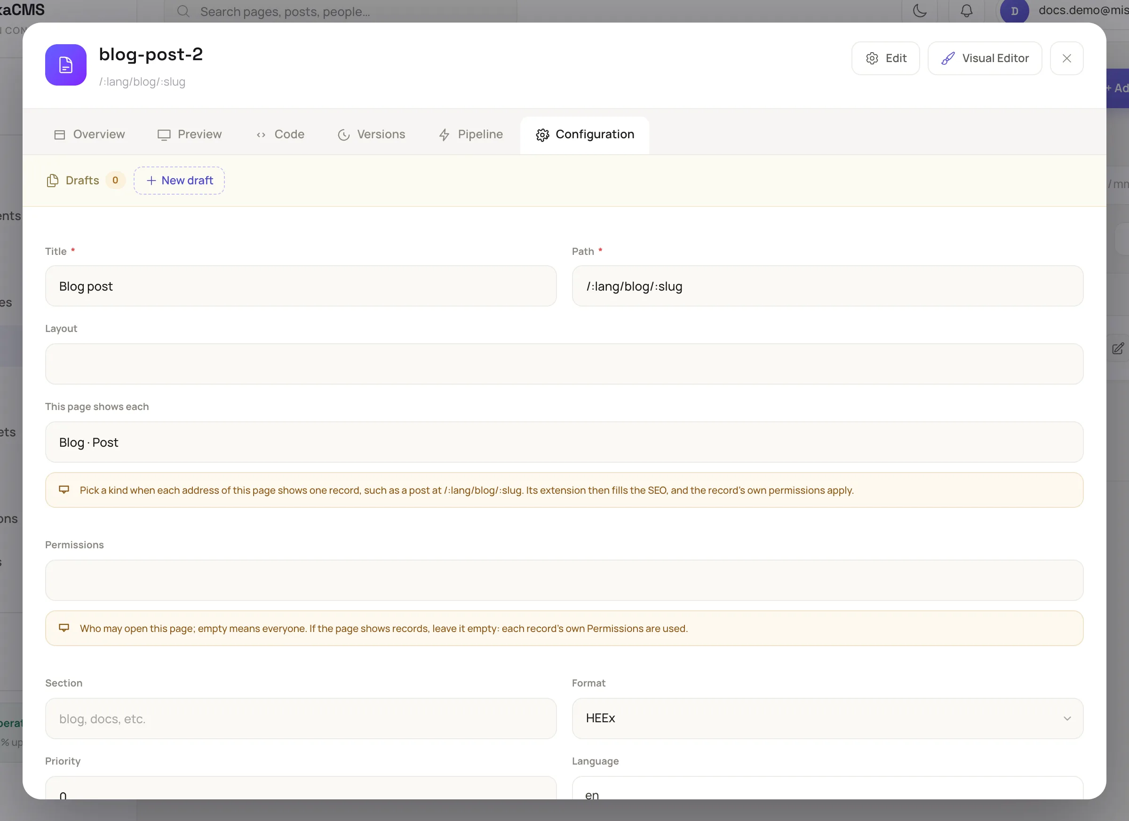Select the Configuration tab
1129x821 pixels.
click(584, 134)
